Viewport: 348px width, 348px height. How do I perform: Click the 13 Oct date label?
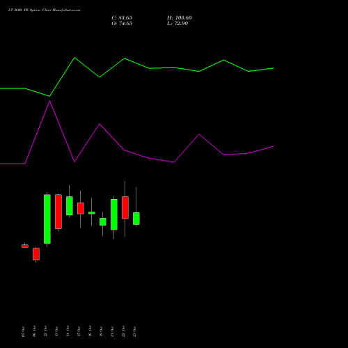56,331
